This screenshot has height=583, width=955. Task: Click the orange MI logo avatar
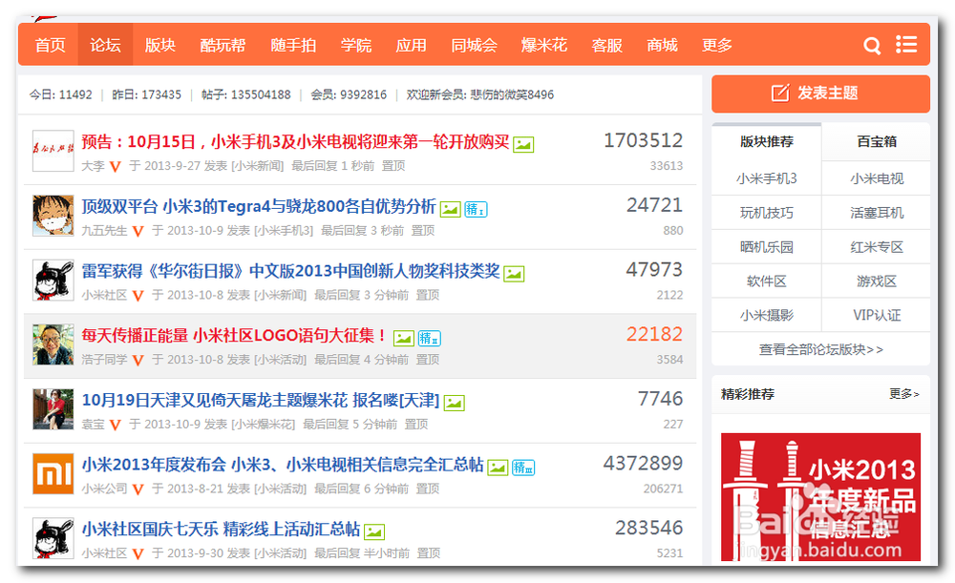click(53, 473)
